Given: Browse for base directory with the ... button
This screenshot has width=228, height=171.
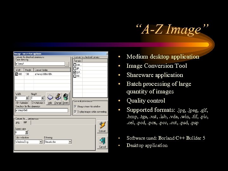Looking at the screenshot, I should 67,64.
